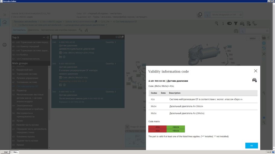Open the diagram thumbnail preview

tap(135, 140)
